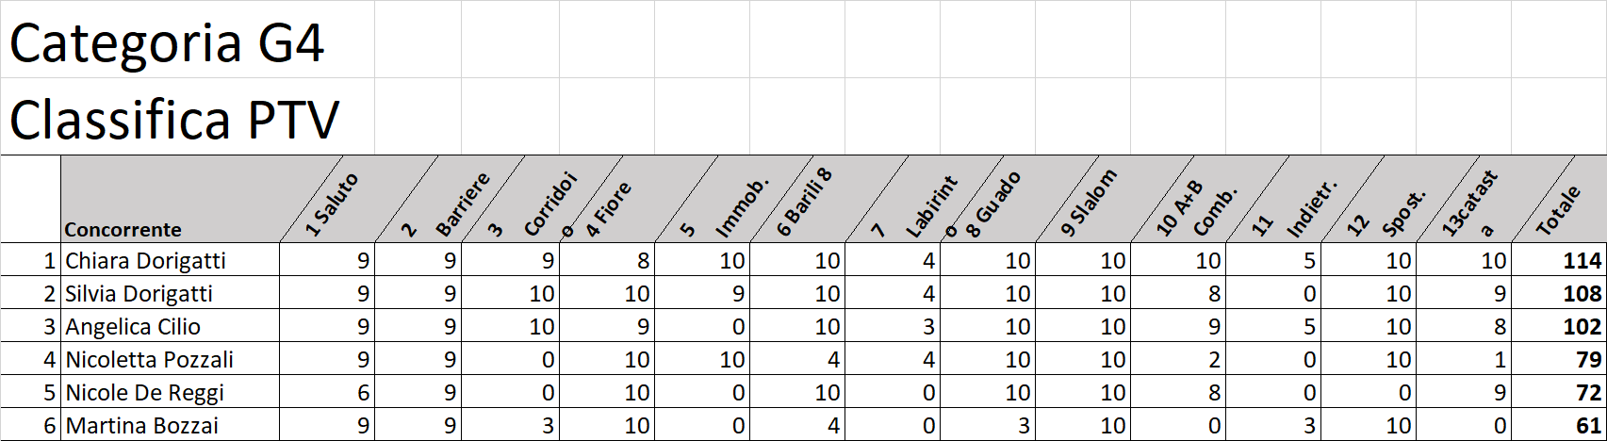This screenshot has height=441, width=1607.
Task: Click Angelica Cilio's total of 102
Action: tap(1581, 327)
